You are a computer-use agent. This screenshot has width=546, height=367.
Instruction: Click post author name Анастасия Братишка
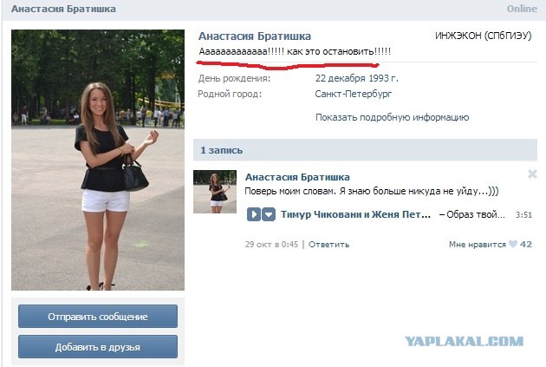(x=297, y=177)
